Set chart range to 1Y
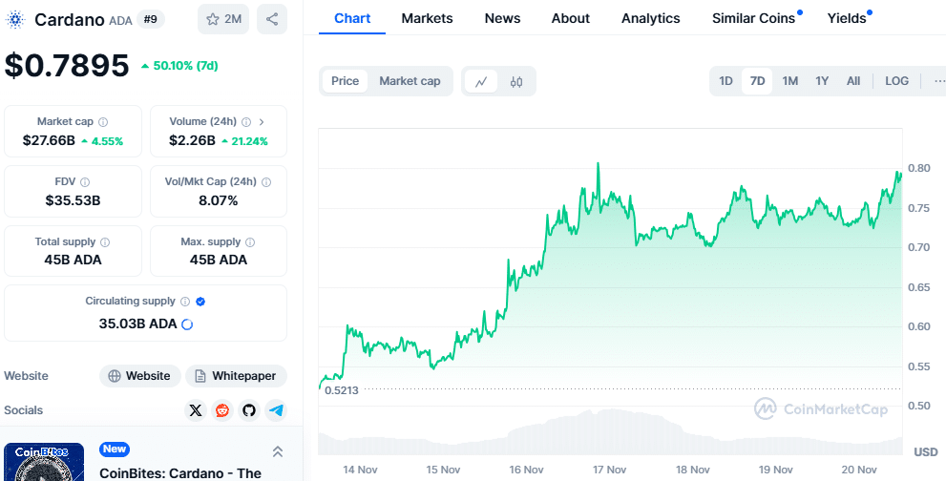 822,81
